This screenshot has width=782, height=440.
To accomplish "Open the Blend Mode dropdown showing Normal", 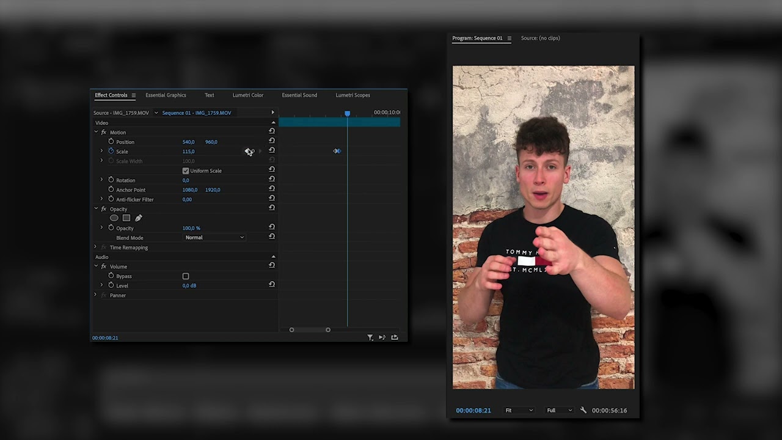I will coord(214,237).
